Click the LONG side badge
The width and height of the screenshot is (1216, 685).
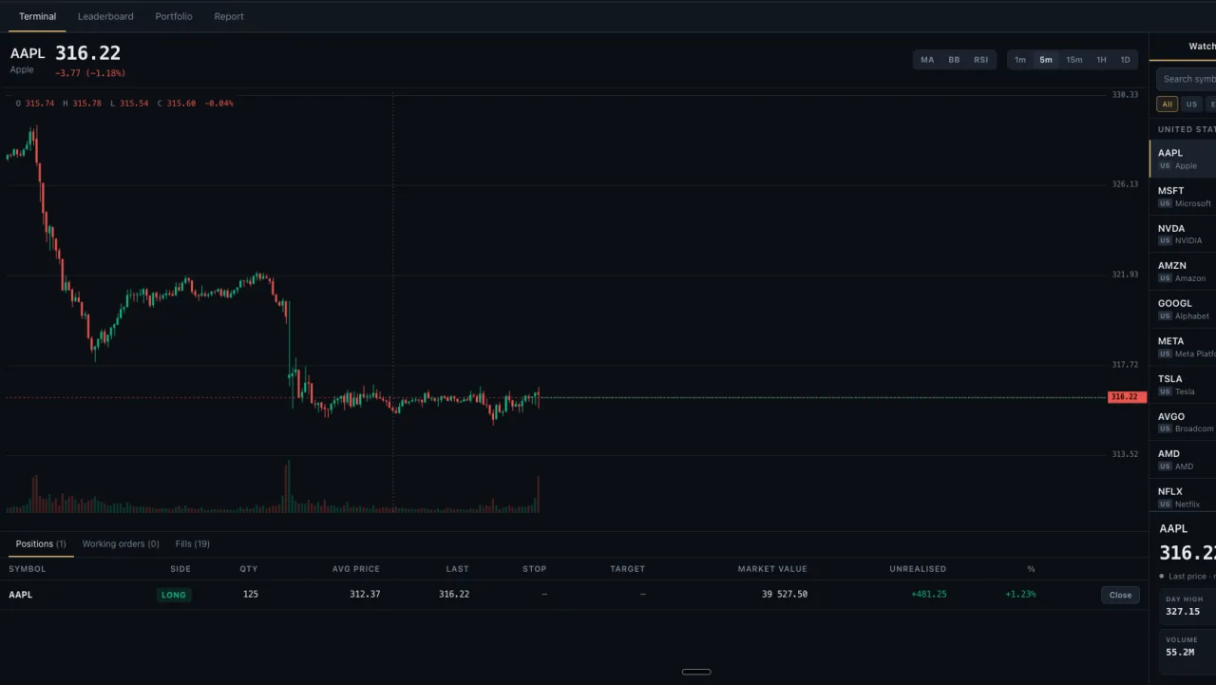click(174, 595)
